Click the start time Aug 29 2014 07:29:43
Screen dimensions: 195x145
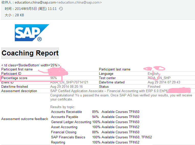[164, 82]
